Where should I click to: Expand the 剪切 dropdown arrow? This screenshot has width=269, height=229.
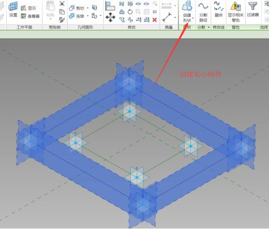coord(88,8)
